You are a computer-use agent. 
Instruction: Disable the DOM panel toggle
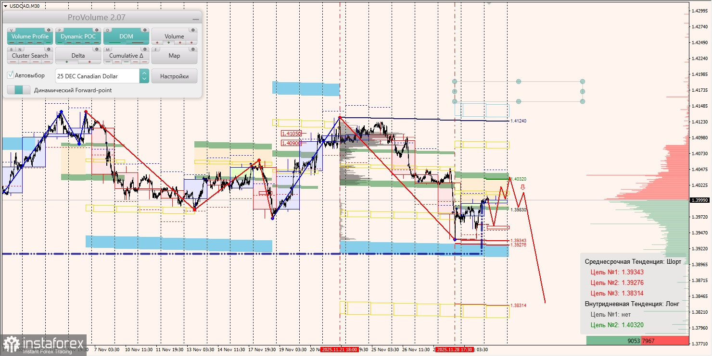click(x=126, y=36)
